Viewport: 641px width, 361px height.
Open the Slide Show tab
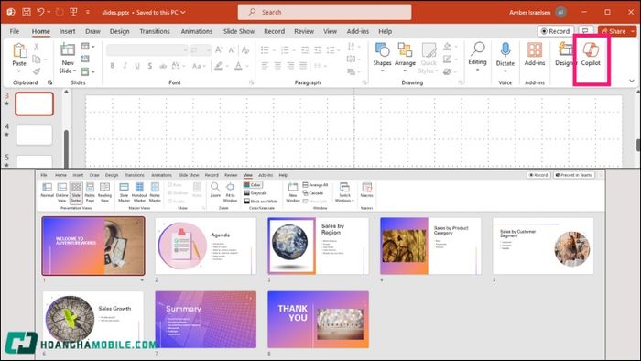point(239,31)
